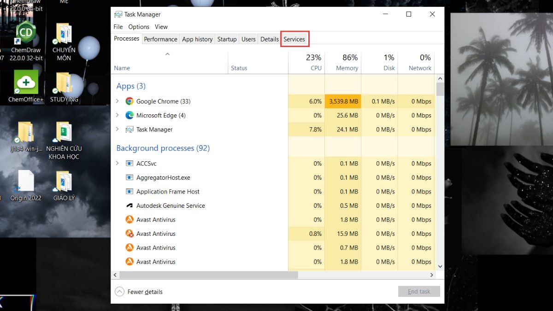Select the Microsoft Edge (4) row name
Viewport: 553px width, 311px height.
(161, 115)
